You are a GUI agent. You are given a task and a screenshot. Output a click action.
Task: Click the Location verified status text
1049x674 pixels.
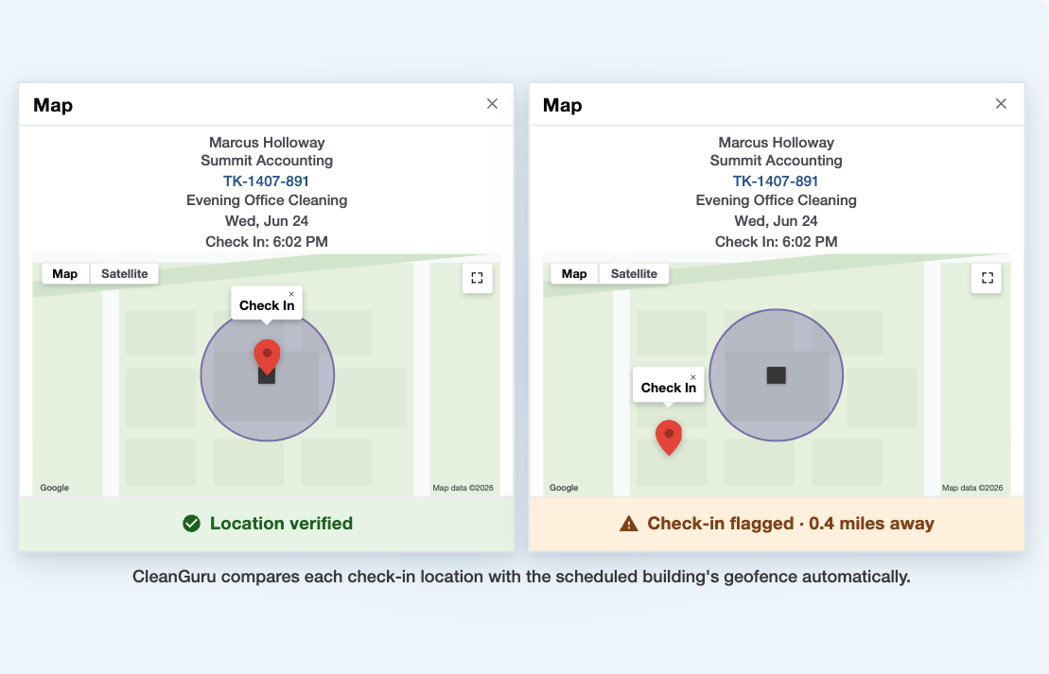coord(281,524)
